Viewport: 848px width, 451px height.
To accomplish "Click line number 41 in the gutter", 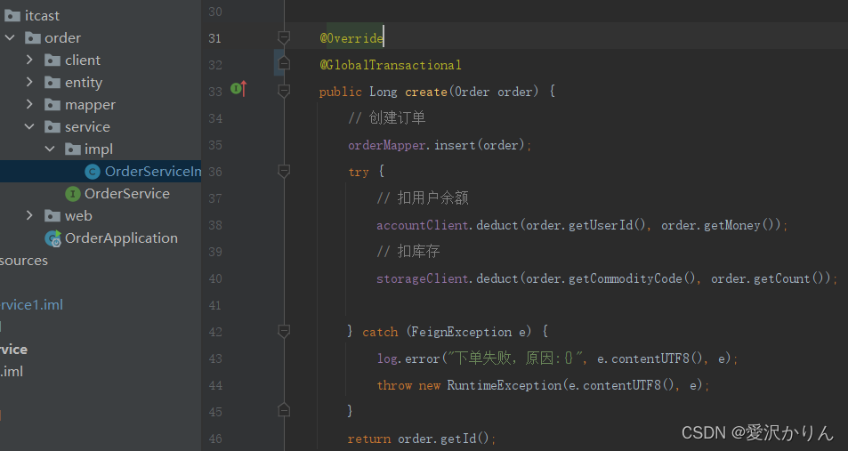I will pos(215,305).
